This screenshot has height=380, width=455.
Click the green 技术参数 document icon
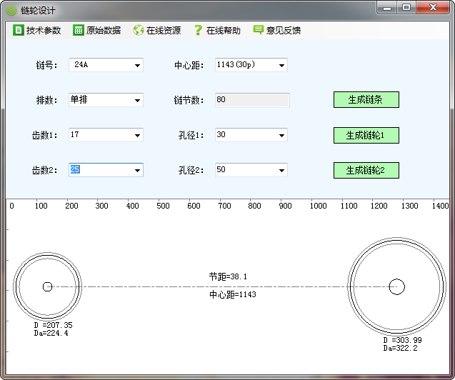coord(18,30)
